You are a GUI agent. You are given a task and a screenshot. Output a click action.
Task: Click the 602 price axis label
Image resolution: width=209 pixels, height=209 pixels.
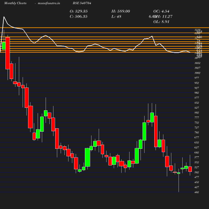[196, 153]
